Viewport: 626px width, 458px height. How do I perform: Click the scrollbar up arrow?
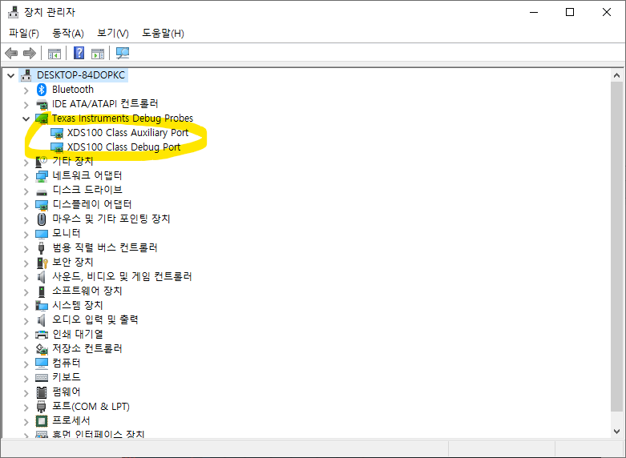coord(616,75)
